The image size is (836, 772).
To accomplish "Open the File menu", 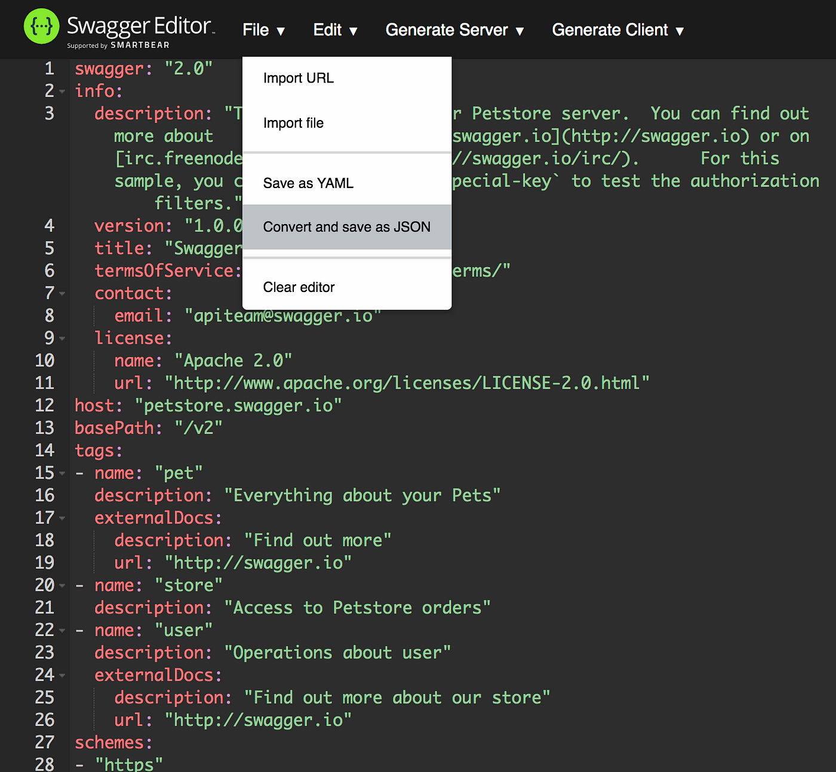I will [x=263, y=30].
